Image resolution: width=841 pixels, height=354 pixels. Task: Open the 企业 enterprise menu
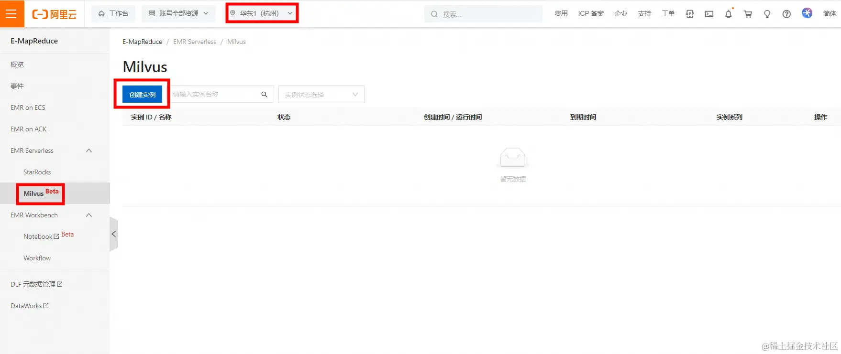[621, 14]
